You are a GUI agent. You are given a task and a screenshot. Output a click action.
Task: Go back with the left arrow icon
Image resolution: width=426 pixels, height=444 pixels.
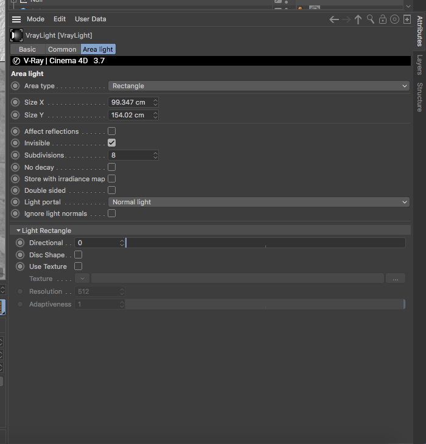(x=334, y=19)
